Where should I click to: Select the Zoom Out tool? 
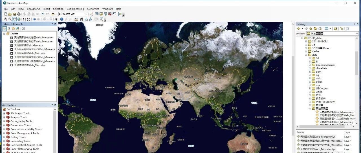click(x=10, y=19)
